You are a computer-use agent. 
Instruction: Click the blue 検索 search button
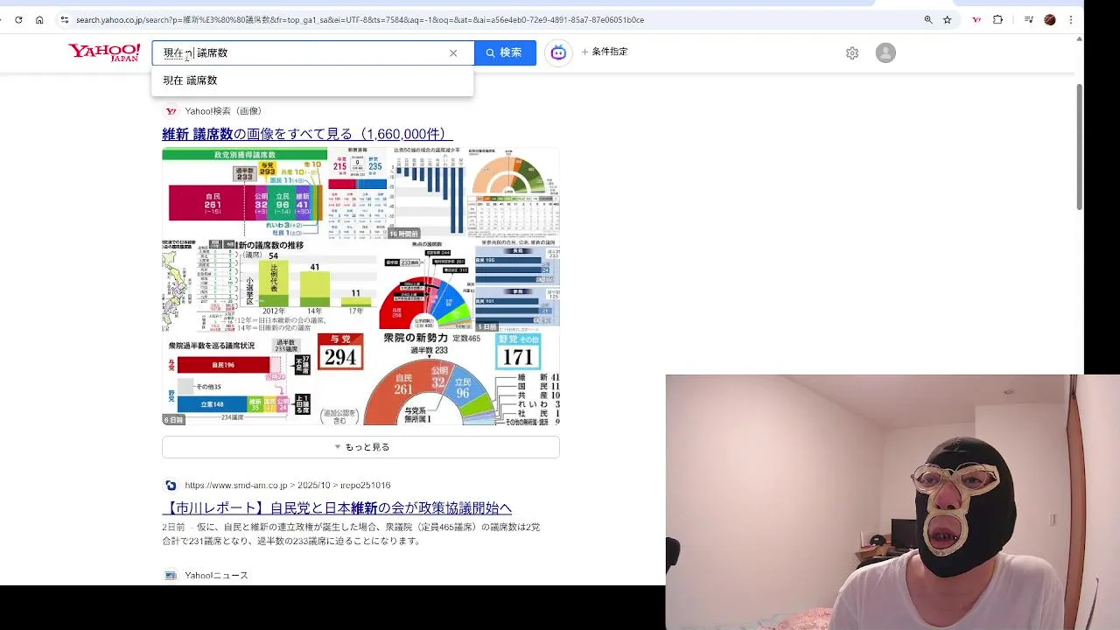pos(505,52)
